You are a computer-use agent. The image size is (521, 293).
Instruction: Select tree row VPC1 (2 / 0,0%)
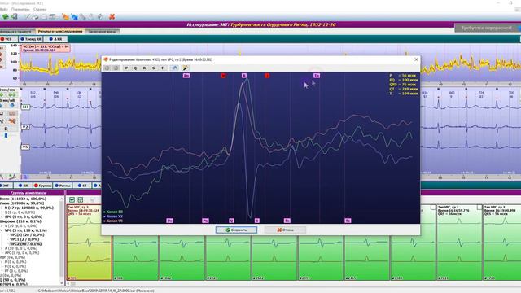(x=24, y=239)
